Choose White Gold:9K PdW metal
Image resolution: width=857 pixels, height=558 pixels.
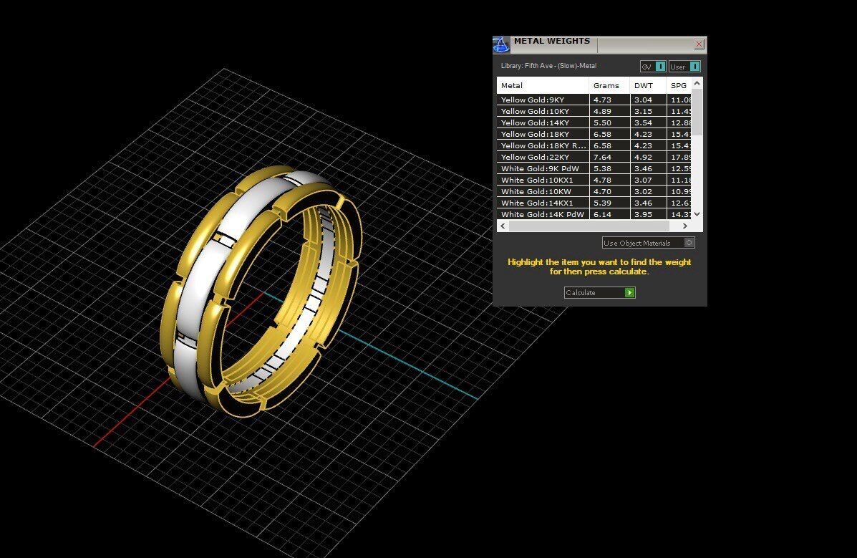(x=542, y=168)
